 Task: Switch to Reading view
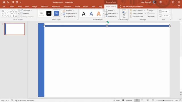tap(148, 100)
